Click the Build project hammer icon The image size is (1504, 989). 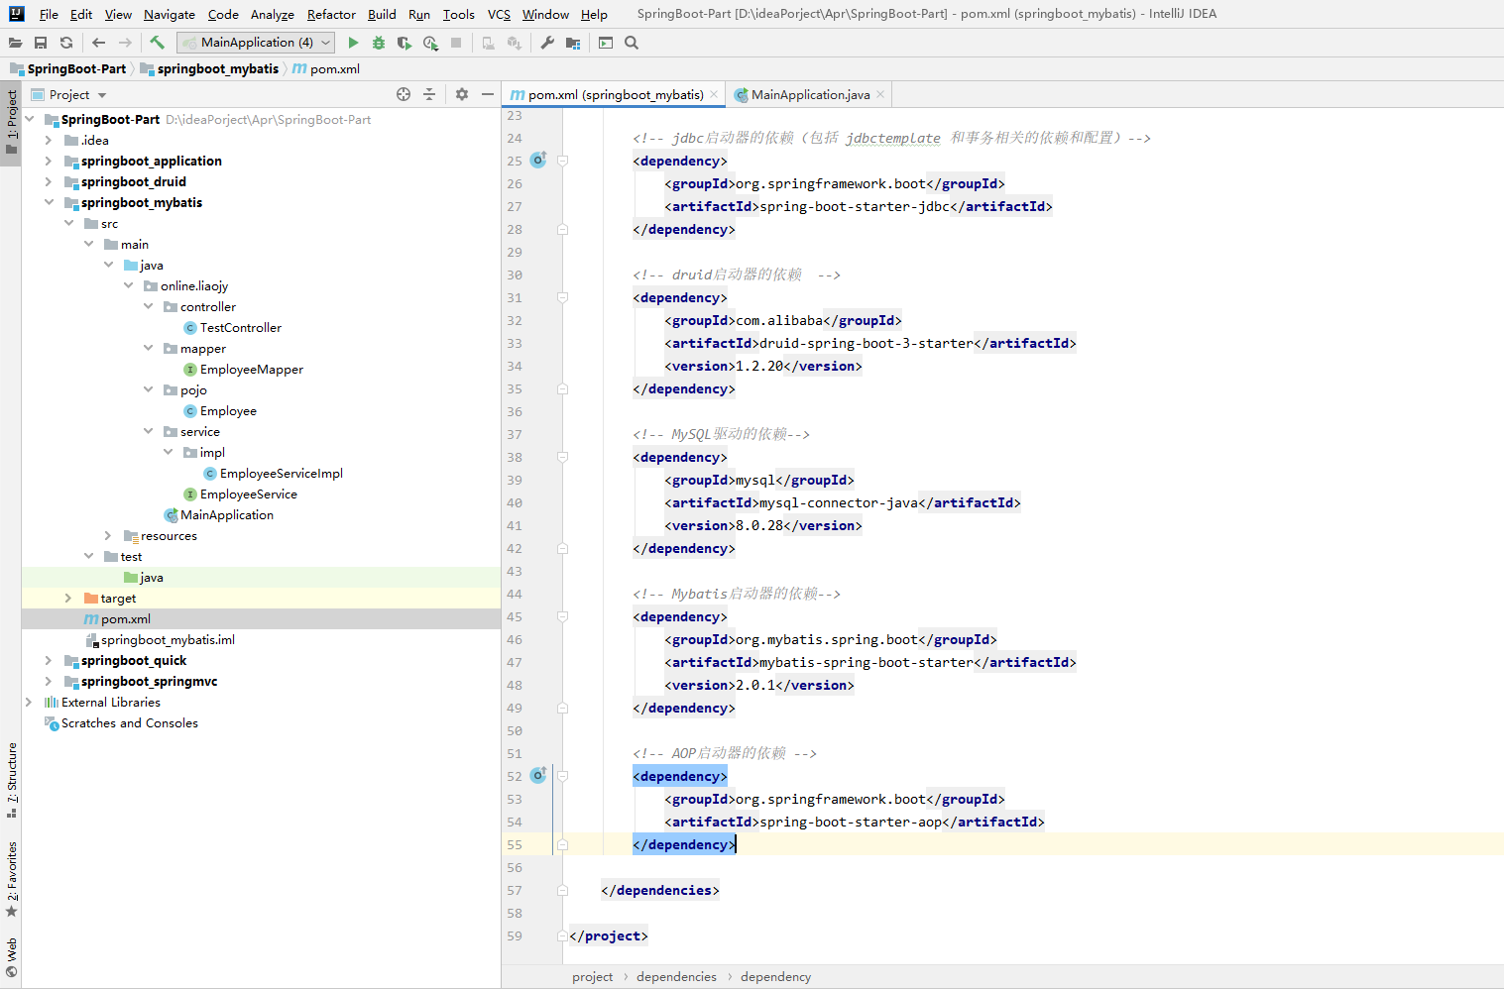[157, 43]
